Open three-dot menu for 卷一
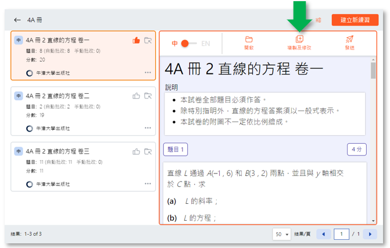The width and height of the screenshot is (390, 248). (x=148, y=73)
